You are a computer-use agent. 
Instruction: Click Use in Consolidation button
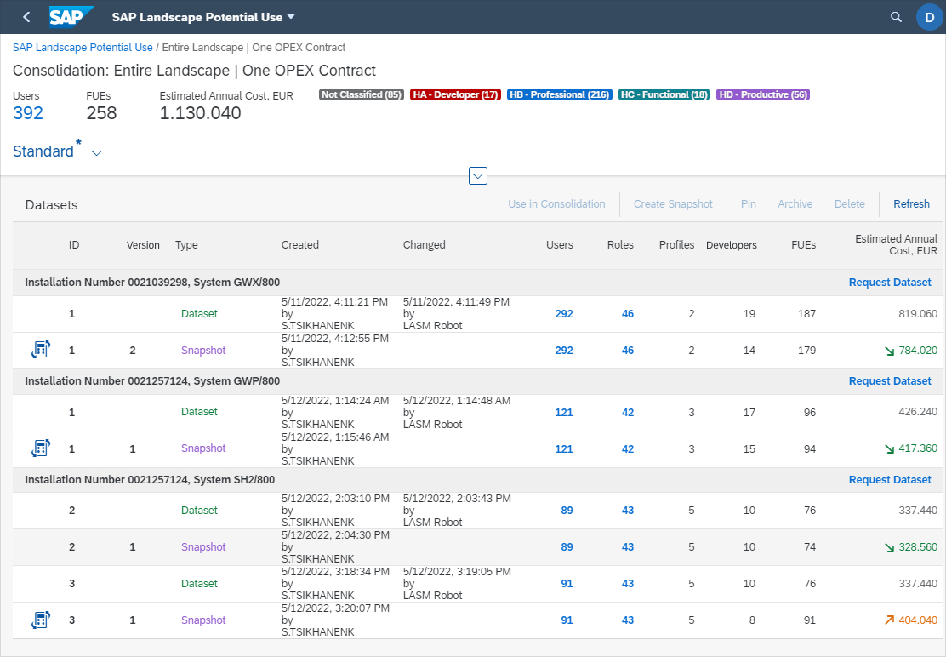point(556,204)
